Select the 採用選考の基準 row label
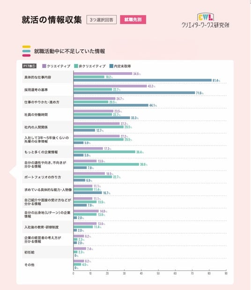This screenshot has width=251, height=290. tap(36, 89)
